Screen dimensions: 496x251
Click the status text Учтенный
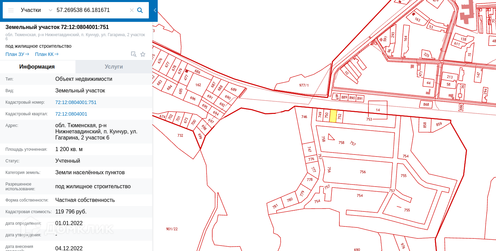68,161
